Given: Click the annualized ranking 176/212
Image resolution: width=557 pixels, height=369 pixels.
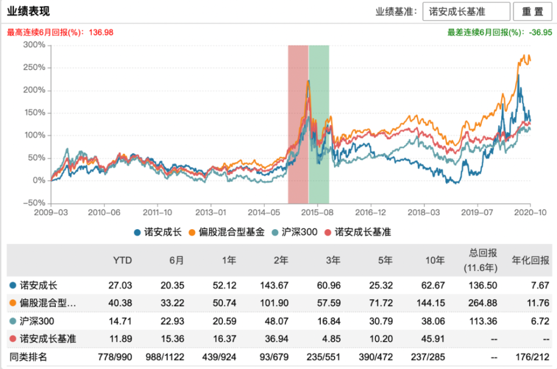Looking at the screenshot, I should point(532,357).
